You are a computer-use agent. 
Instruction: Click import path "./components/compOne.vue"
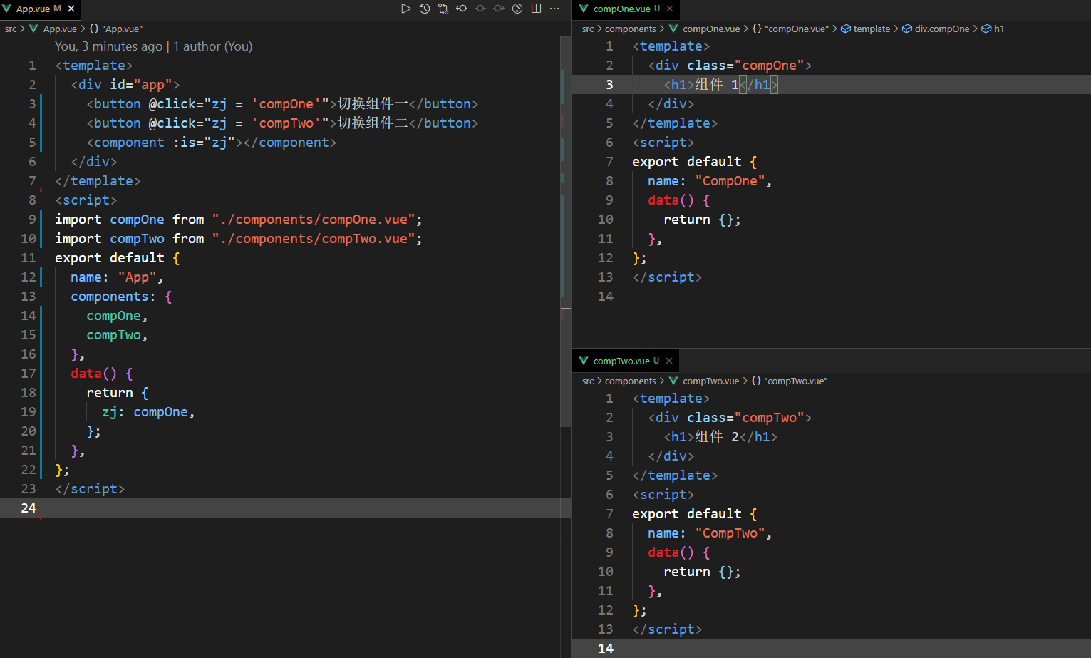(314, 220)
